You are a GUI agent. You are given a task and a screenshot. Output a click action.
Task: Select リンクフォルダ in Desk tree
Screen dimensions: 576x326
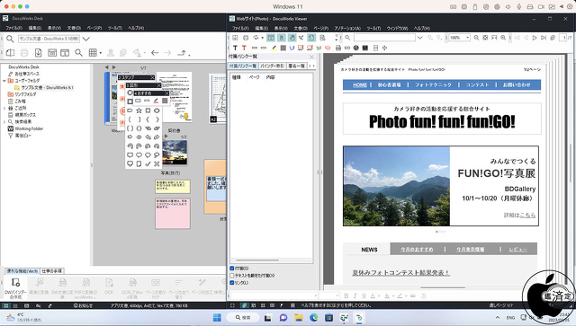coord(25,94)
